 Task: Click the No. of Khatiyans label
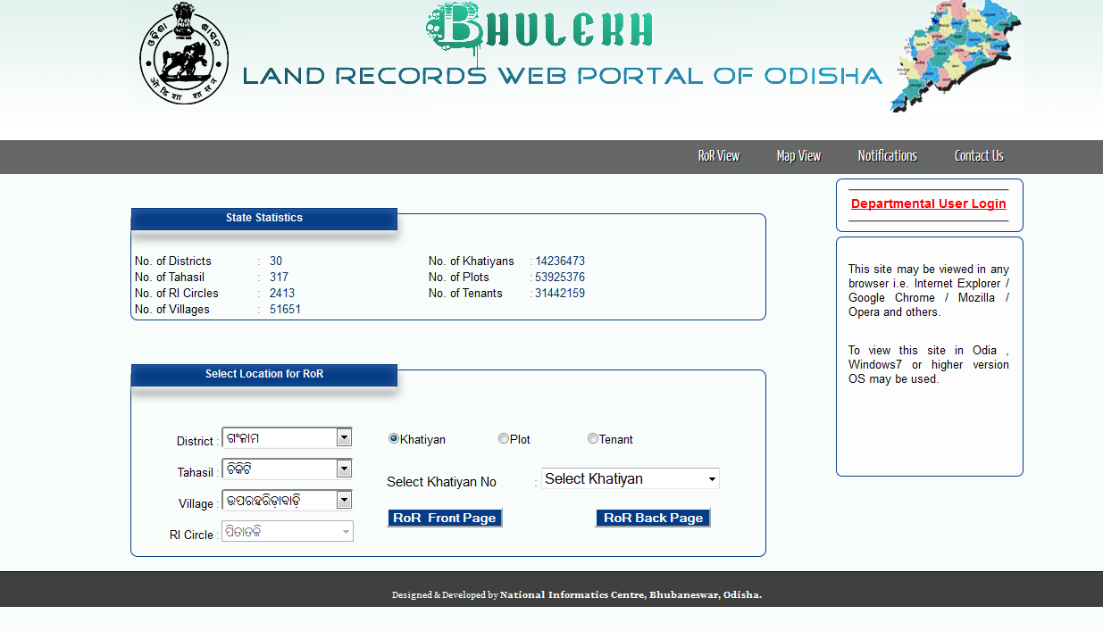pyautogui.click(x=472, y=262)
